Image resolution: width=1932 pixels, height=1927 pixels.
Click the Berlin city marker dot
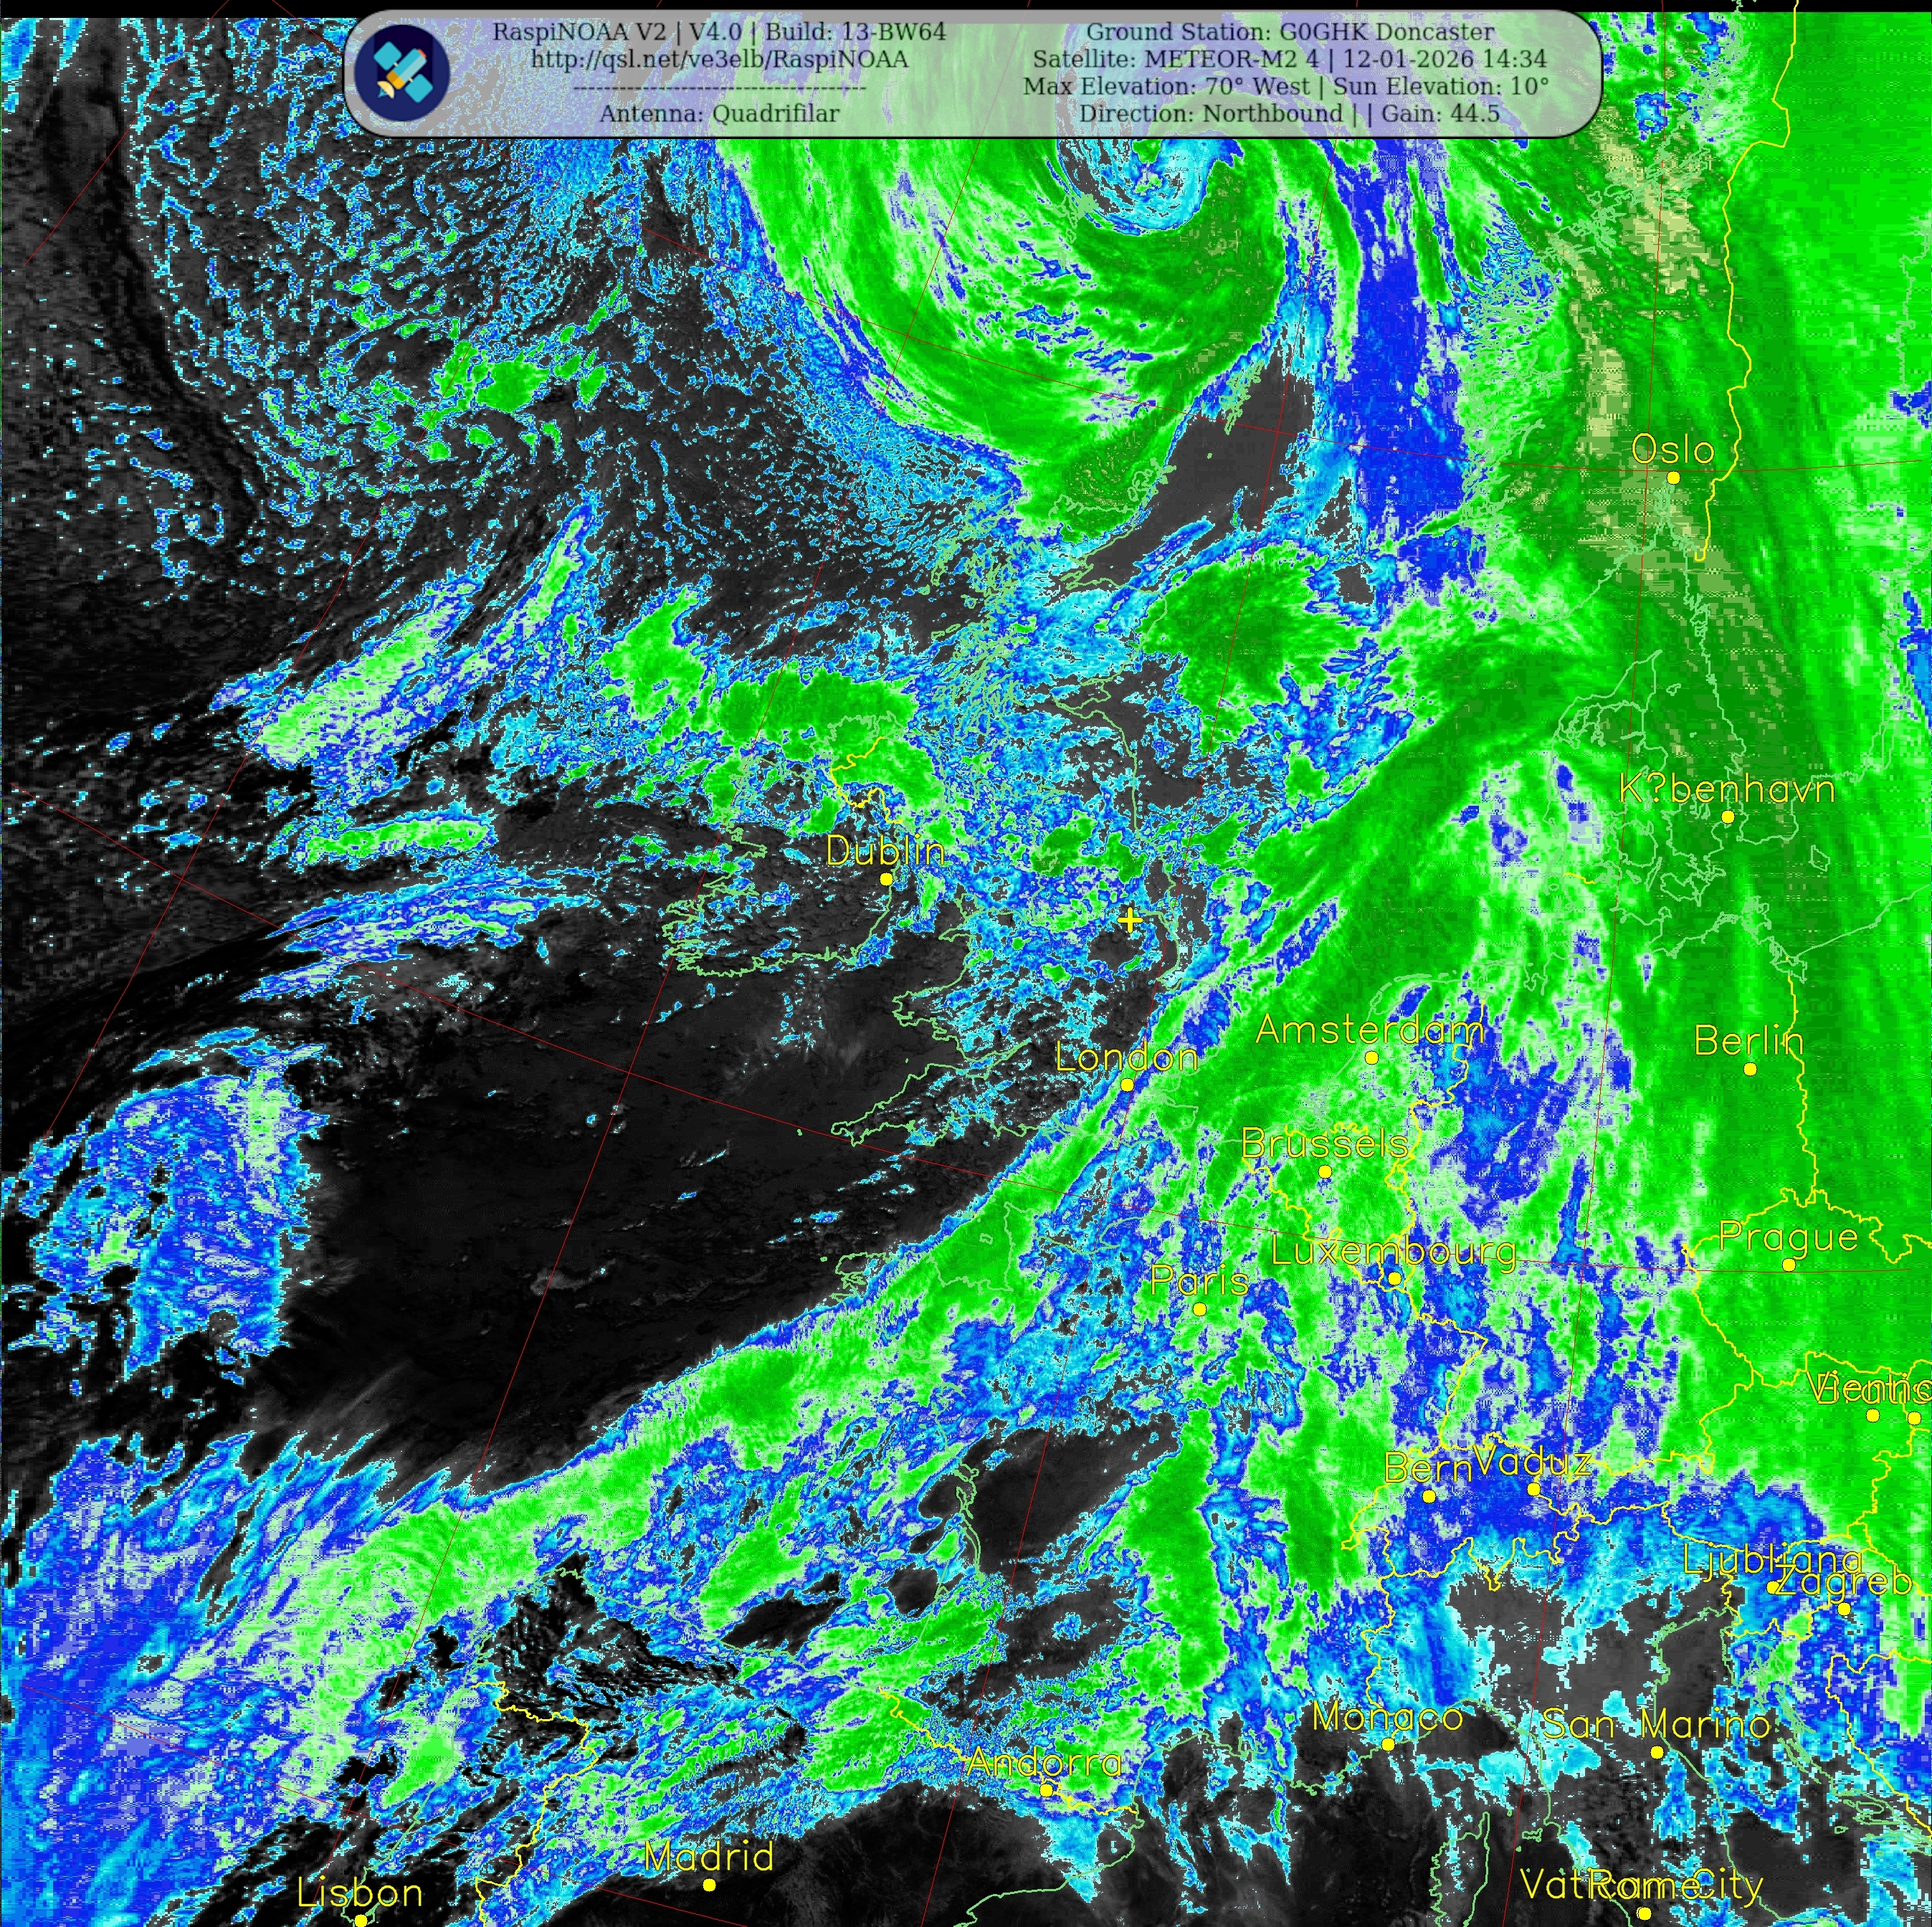coord(1750,1069)
